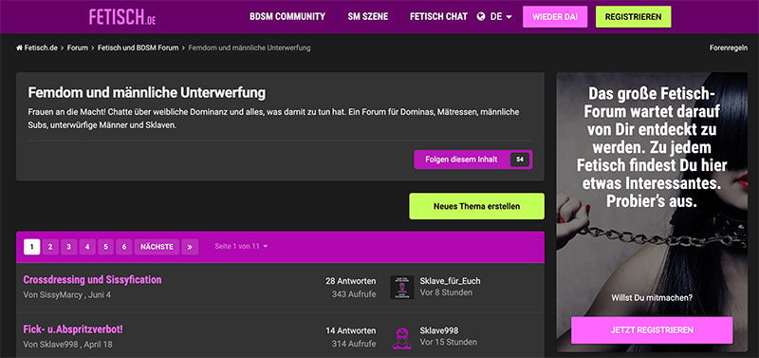Open SM SZENE menu

368,17
